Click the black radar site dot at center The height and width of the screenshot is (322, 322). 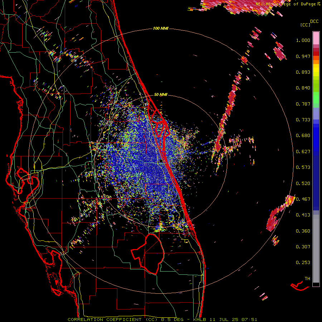(161, 161)
